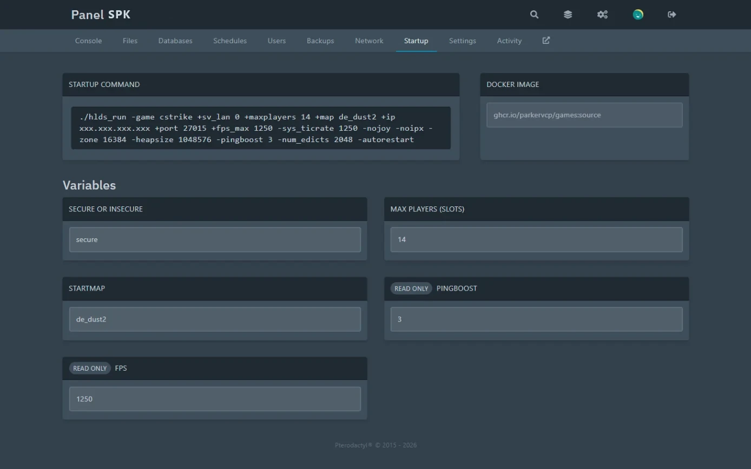This screenshot has height=469, width=751.
Task: Click the STARTMAP label
Action: tap(87, 289)
